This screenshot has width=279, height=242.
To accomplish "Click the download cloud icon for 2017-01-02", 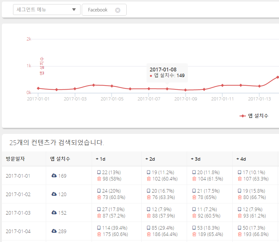I will (54, 194).
